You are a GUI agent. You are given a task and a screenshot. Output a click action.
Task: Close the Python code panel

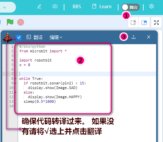pyautogui.click(x=149, y=37)
